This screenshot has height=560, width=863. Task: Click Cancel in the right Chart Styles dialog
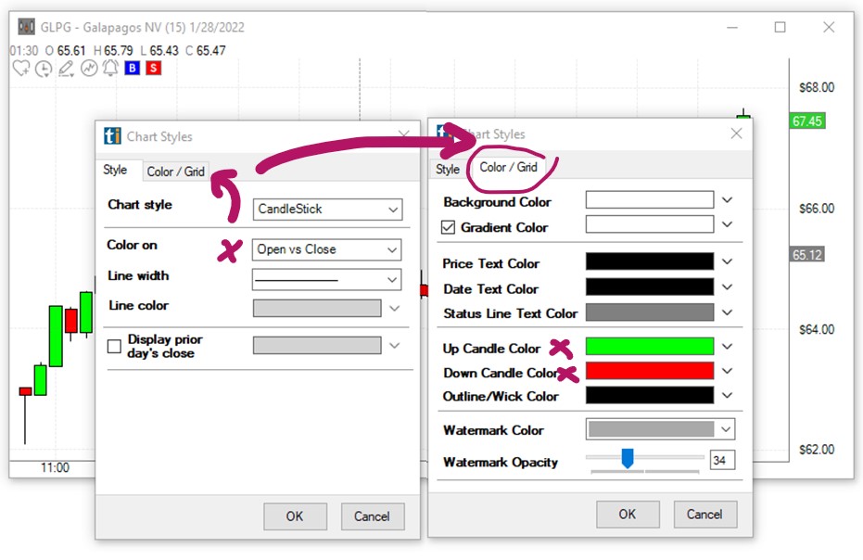click(x=704, y=515)
